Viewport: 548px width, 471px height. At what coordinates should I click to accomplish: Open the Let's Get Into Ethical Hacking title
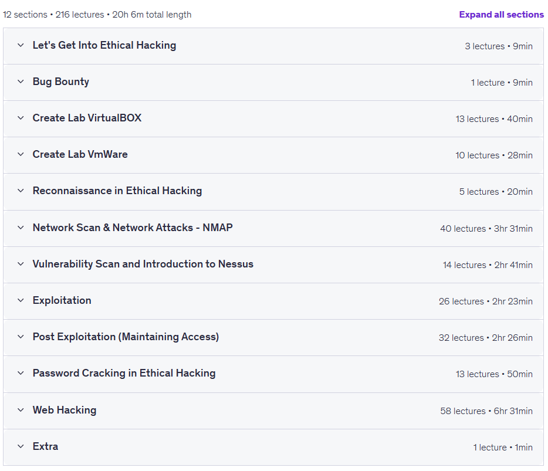point(104,45)
